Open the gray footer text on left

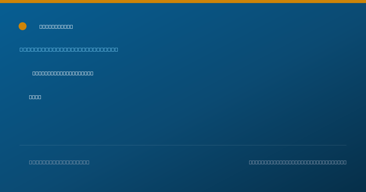tap(59, 162)
